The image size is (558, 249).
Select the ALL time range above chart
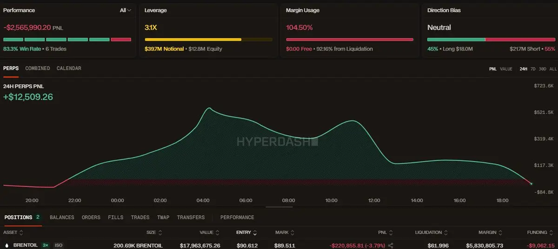click(553, 69)
